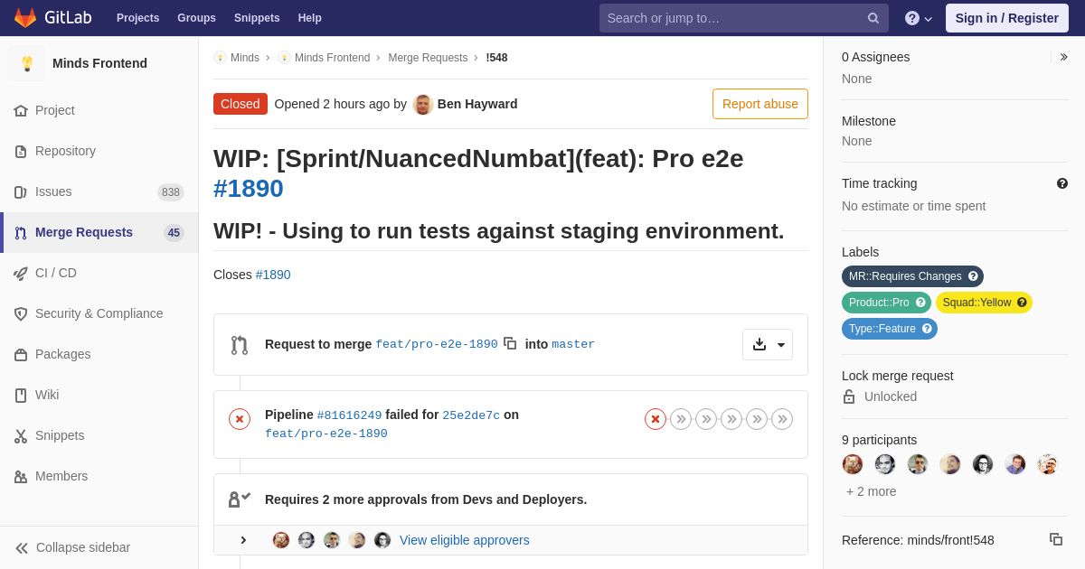Viewport: 1085px width, 569px height.
Task: Open commit 25e2de7c link
Action: pyautogui.click(x=471, y=415)
